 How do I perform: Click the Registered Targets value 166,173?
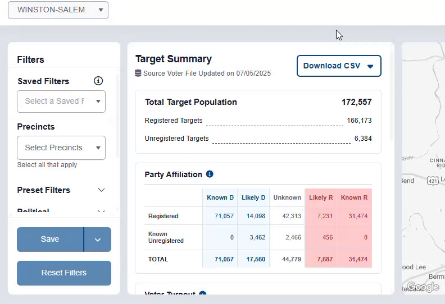359,121
